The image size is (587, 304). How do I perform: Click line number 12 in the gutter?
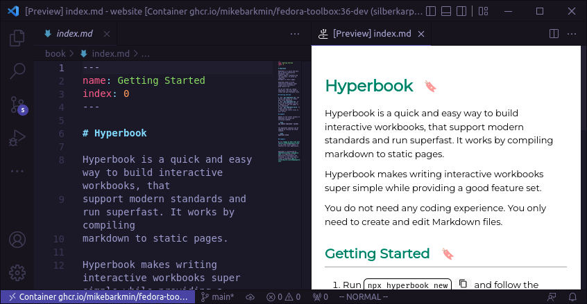(x=59, y=265)
